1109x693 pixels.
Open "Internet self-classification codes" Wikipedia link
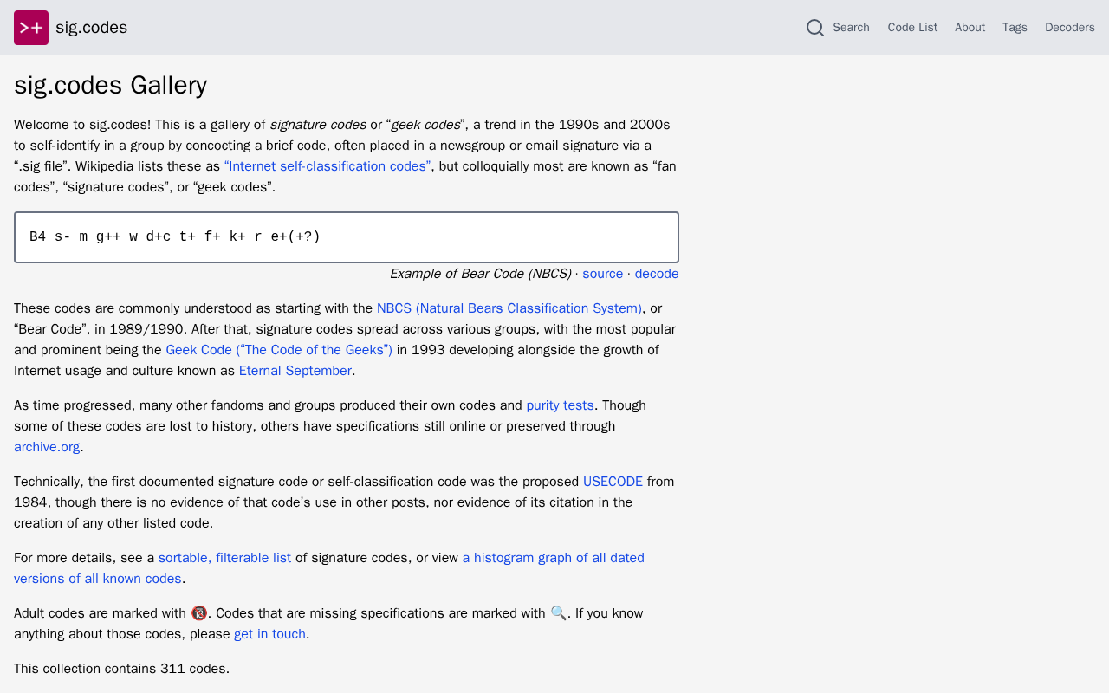click(x=328, y=166)
